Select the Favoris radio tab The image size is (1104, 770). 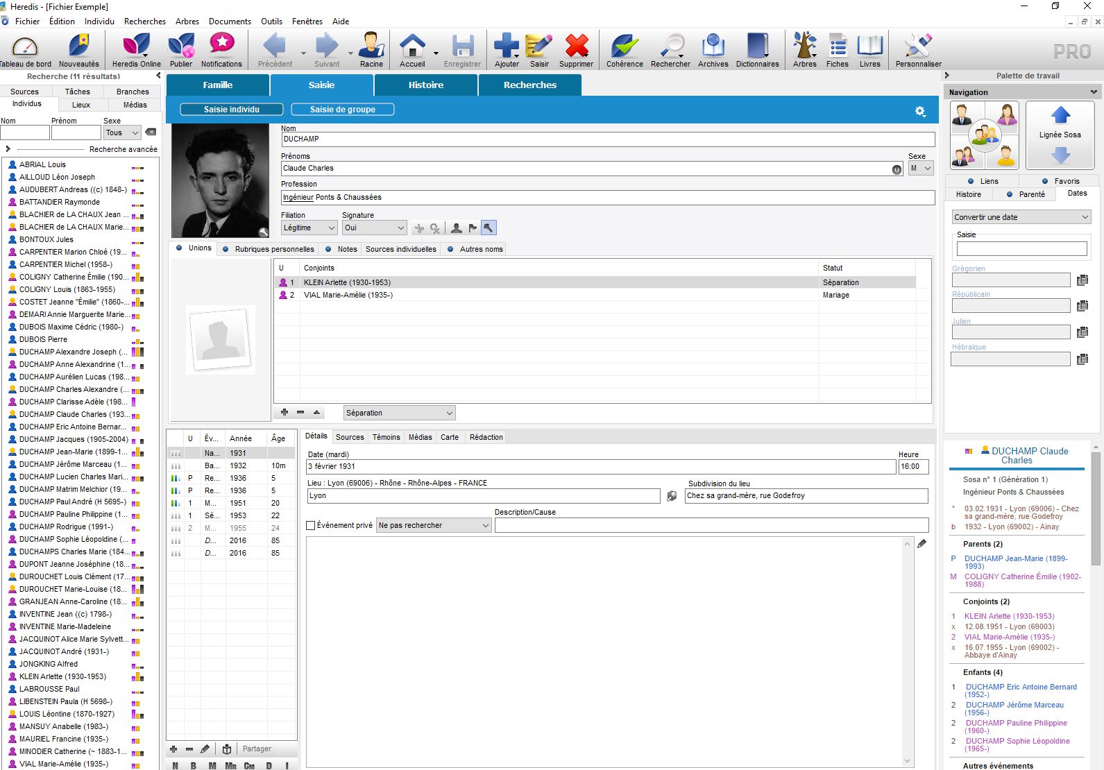tap(1060, 181)
